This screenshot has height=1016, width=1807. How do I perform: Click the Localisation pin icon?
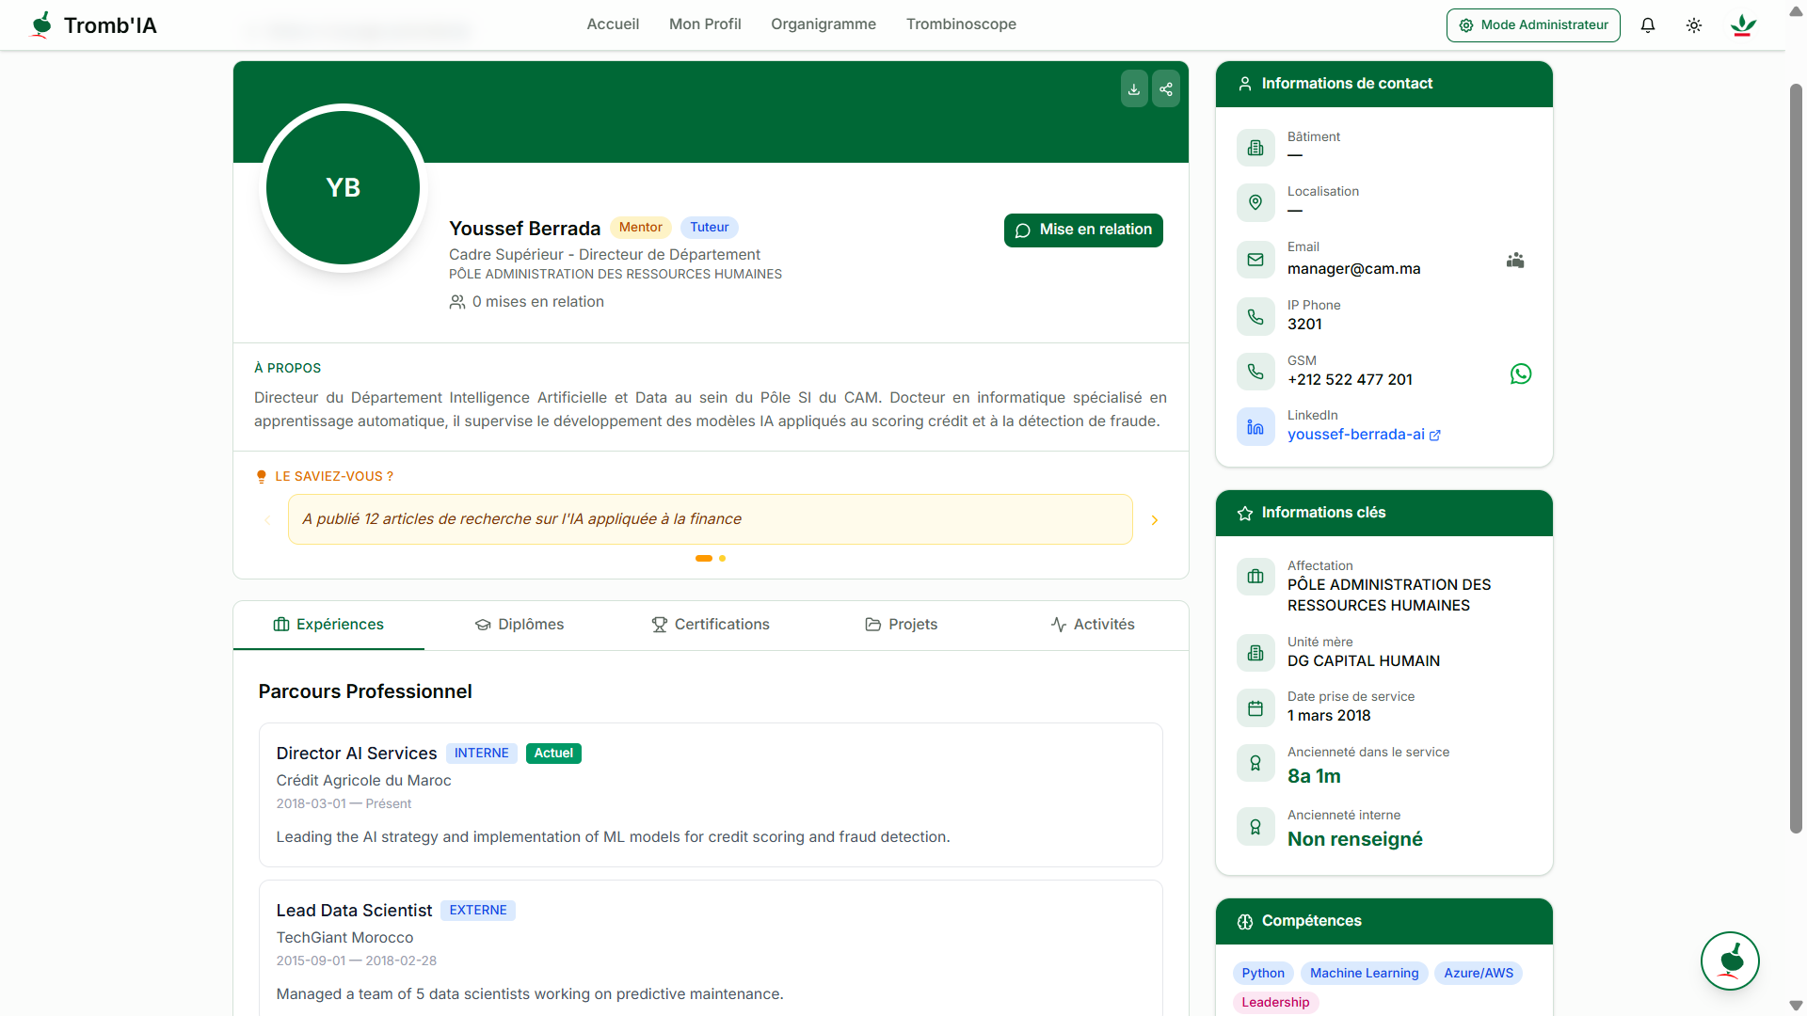[1255, 202]
